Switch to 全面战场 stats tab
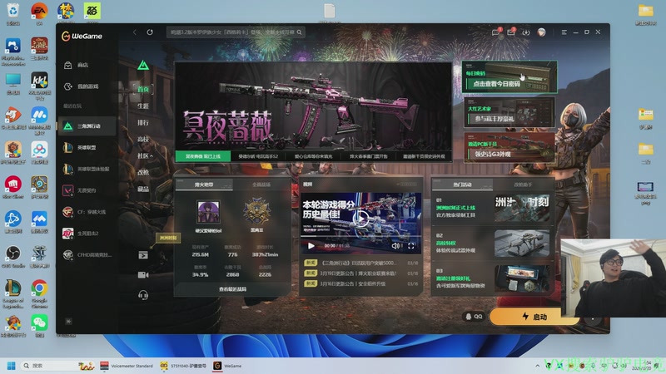This screenshot has height=374, width=666. pos(261,185)
